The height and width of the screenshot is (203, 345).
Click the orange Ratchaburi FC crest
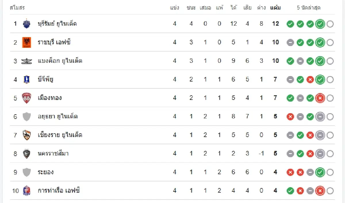pyautogui.click(x=27, y=42)
